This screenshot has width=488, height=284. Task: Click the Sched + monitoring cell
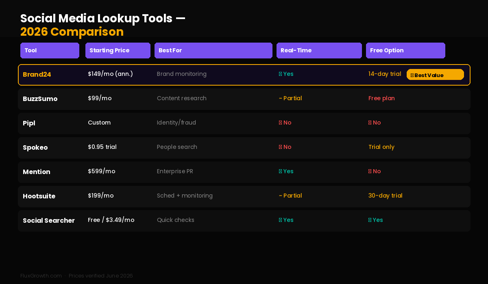click(x=185, y=196)
